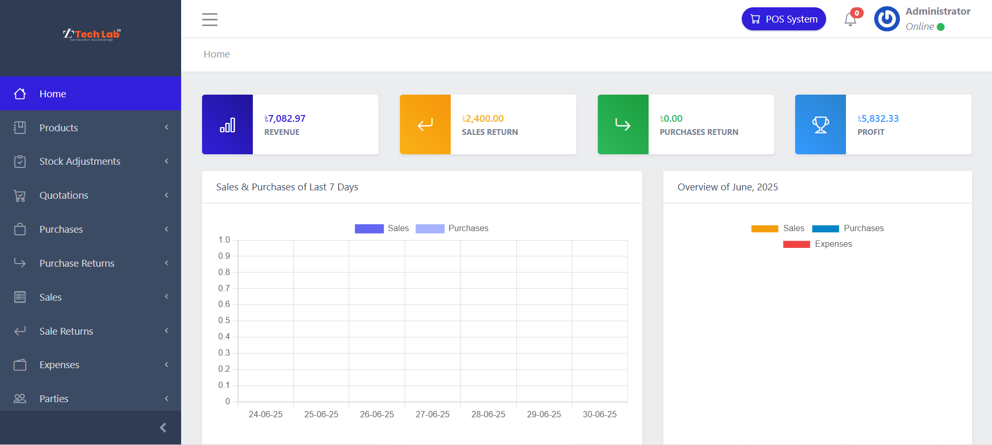Collapse the sidebar with bottom arrow

click(x=163, y=428)
